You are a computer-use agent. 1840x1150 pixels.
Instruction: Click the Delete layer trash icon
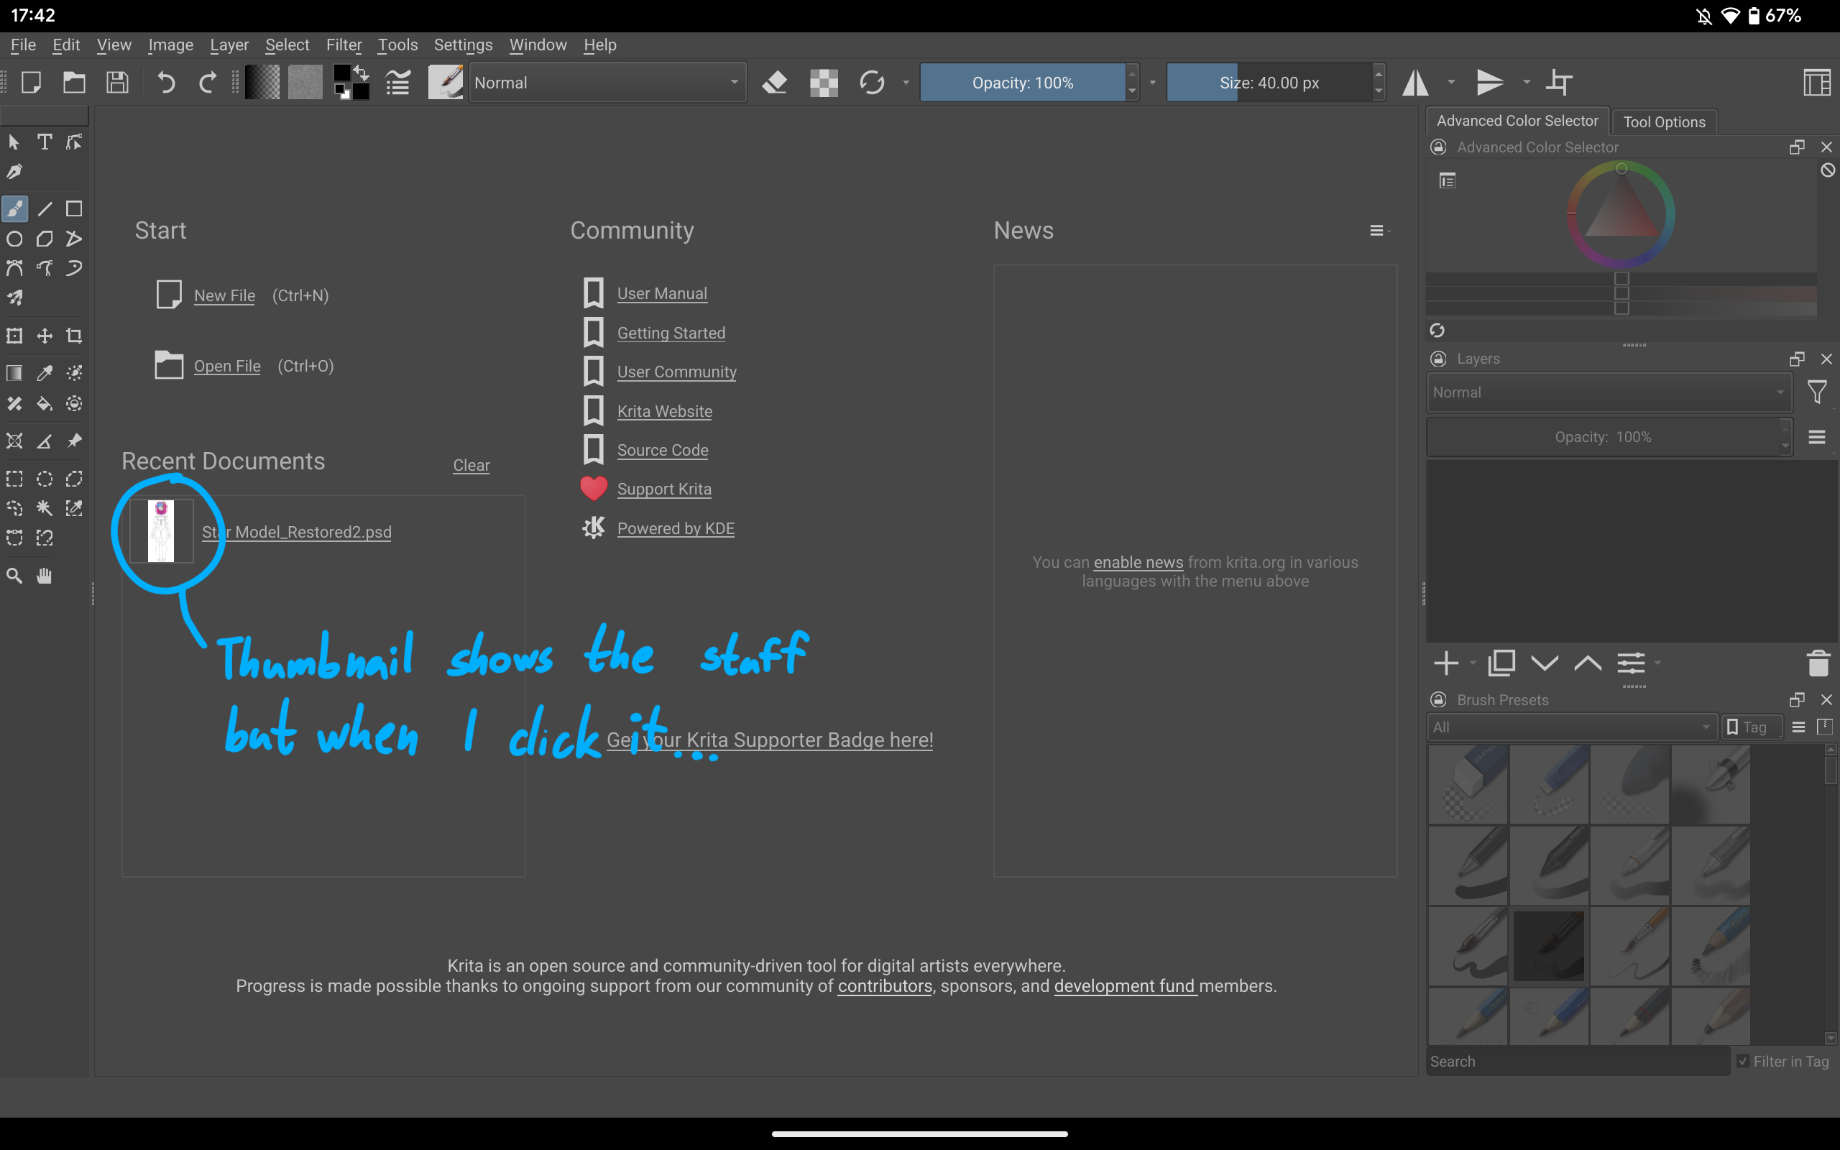coord(1817,663)
